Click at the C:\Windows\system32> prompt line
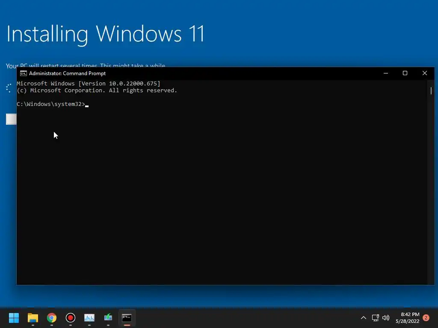438x328 pixels. (53, 104)
